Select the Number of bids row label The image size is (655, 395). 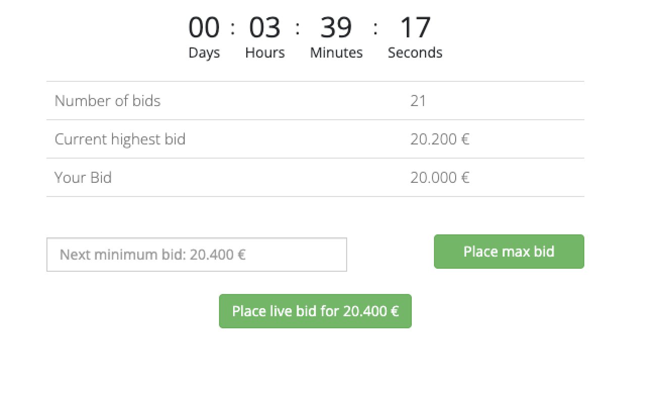click(x=107, y=101)
